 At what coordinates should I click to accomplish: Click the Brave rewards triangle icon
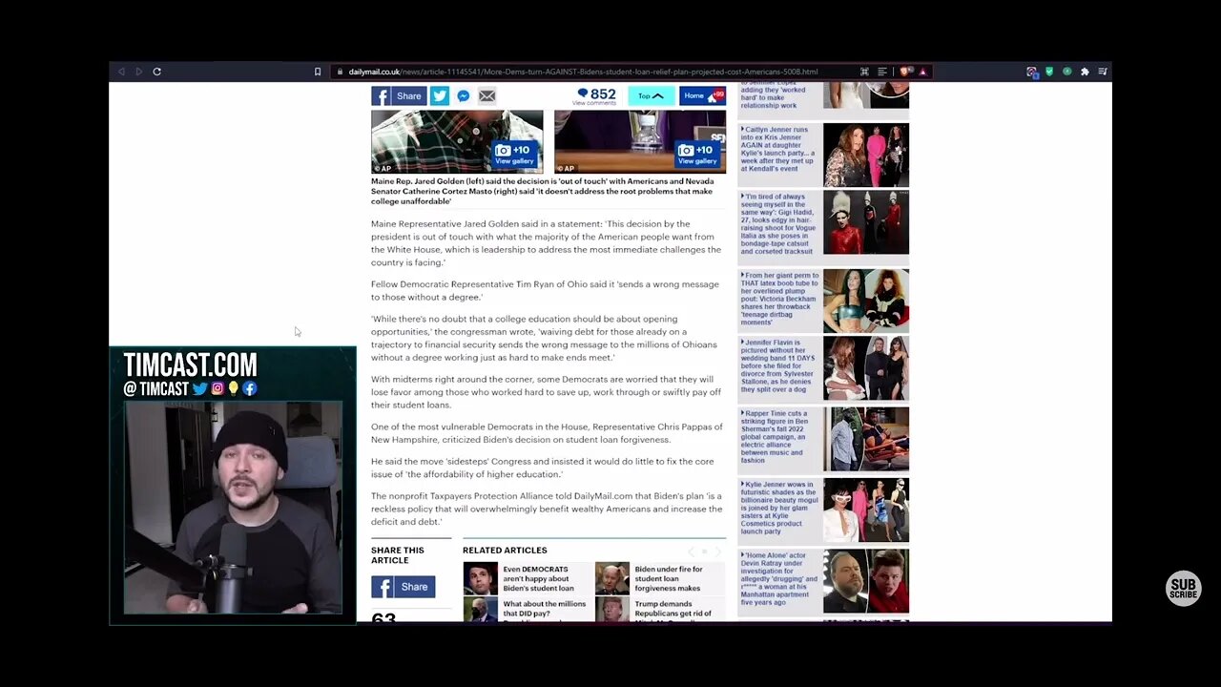point(922,72)
